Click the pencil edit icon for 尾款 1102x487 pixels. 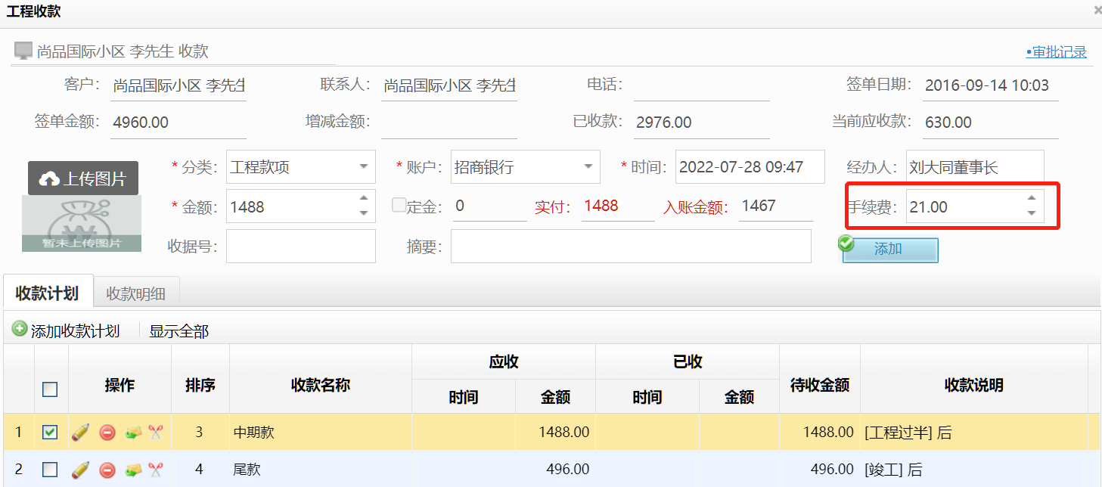coord(80,470)
